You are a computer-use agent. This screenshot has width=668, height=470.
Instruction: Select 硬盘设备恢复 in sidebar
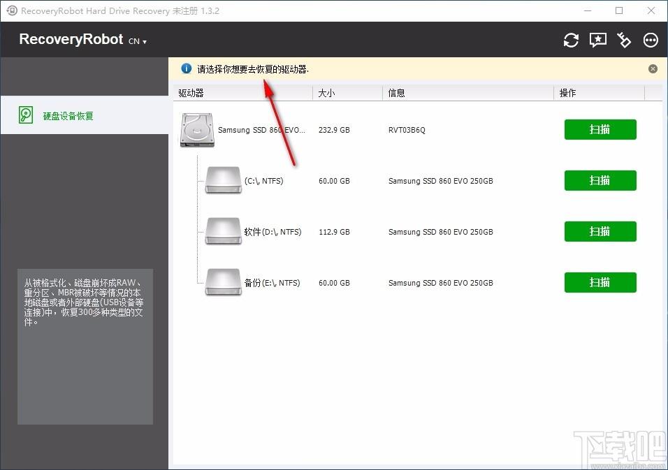(x=85, y=115)
